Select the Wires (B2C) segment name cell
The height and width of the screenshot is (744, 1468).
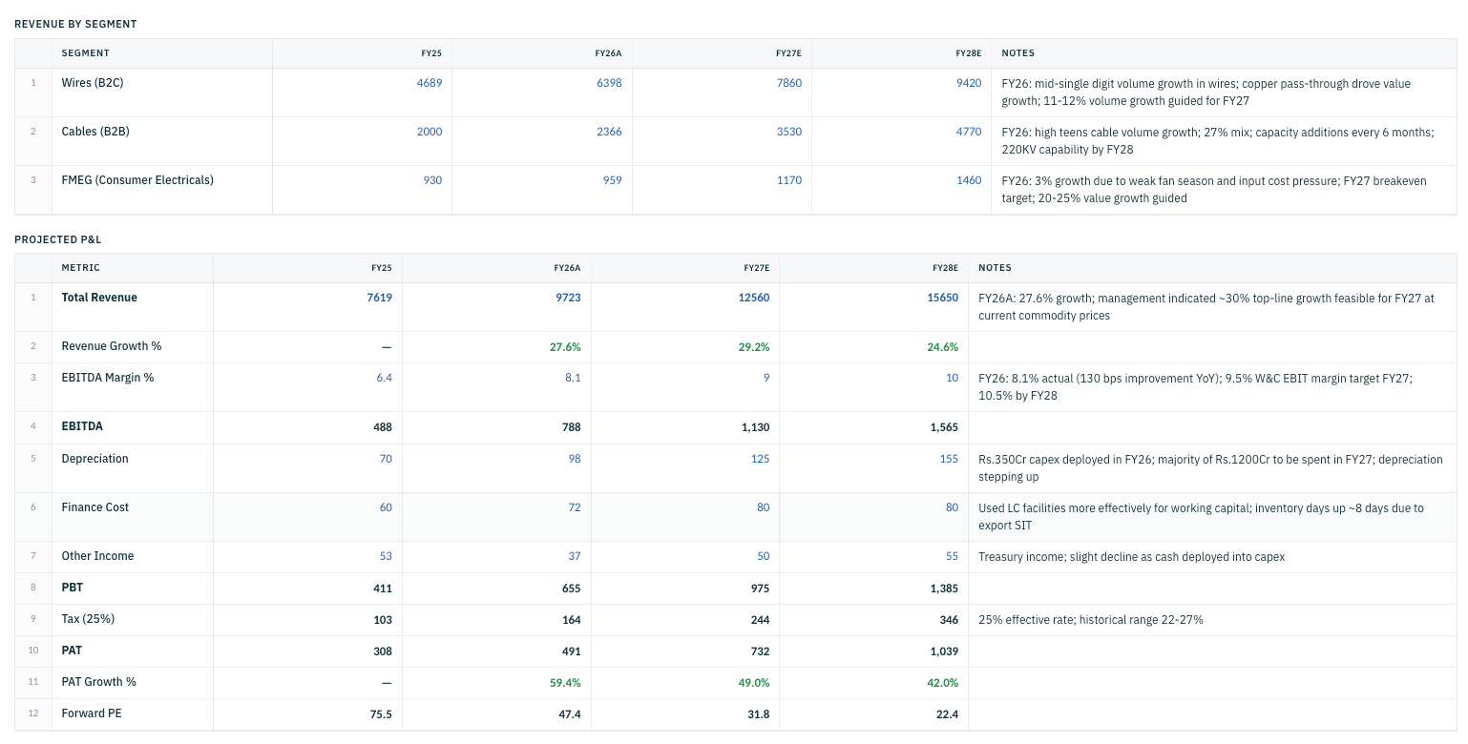162,93
